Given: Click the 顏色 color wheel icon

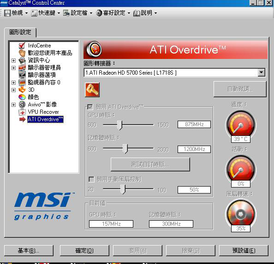Looking at the screenshot, I should point(22,97).
